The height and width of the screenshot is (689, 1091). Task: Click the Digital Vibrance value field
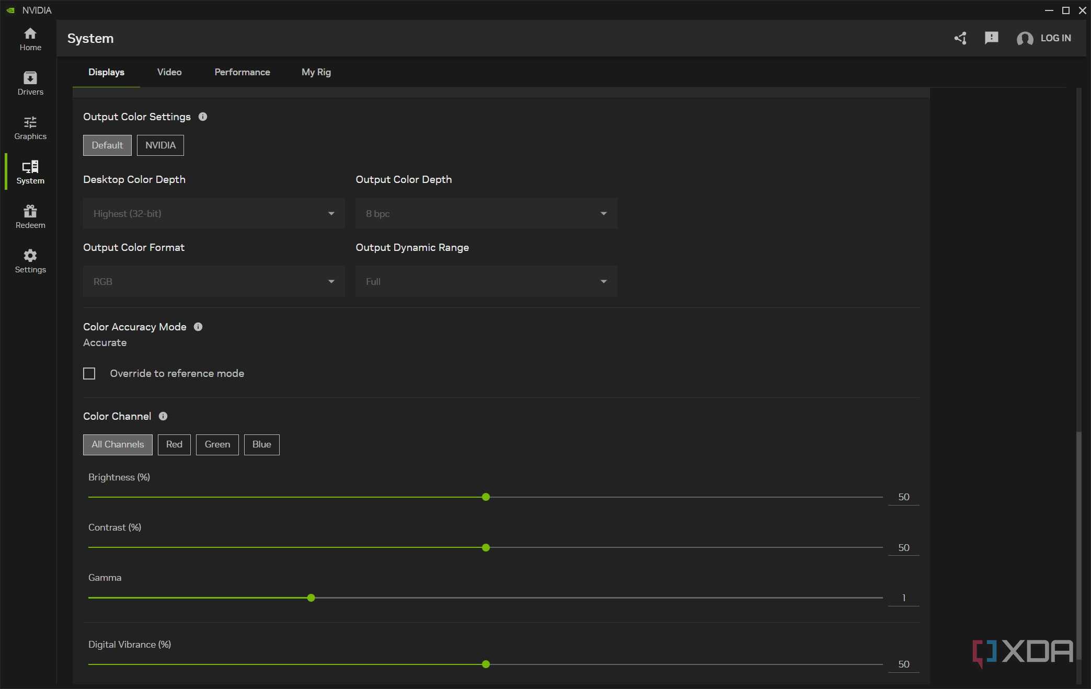point(904,664)
